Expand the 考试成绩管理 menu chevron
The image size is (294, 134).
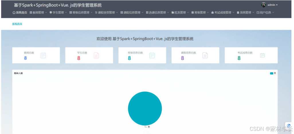tap(234, 13)
